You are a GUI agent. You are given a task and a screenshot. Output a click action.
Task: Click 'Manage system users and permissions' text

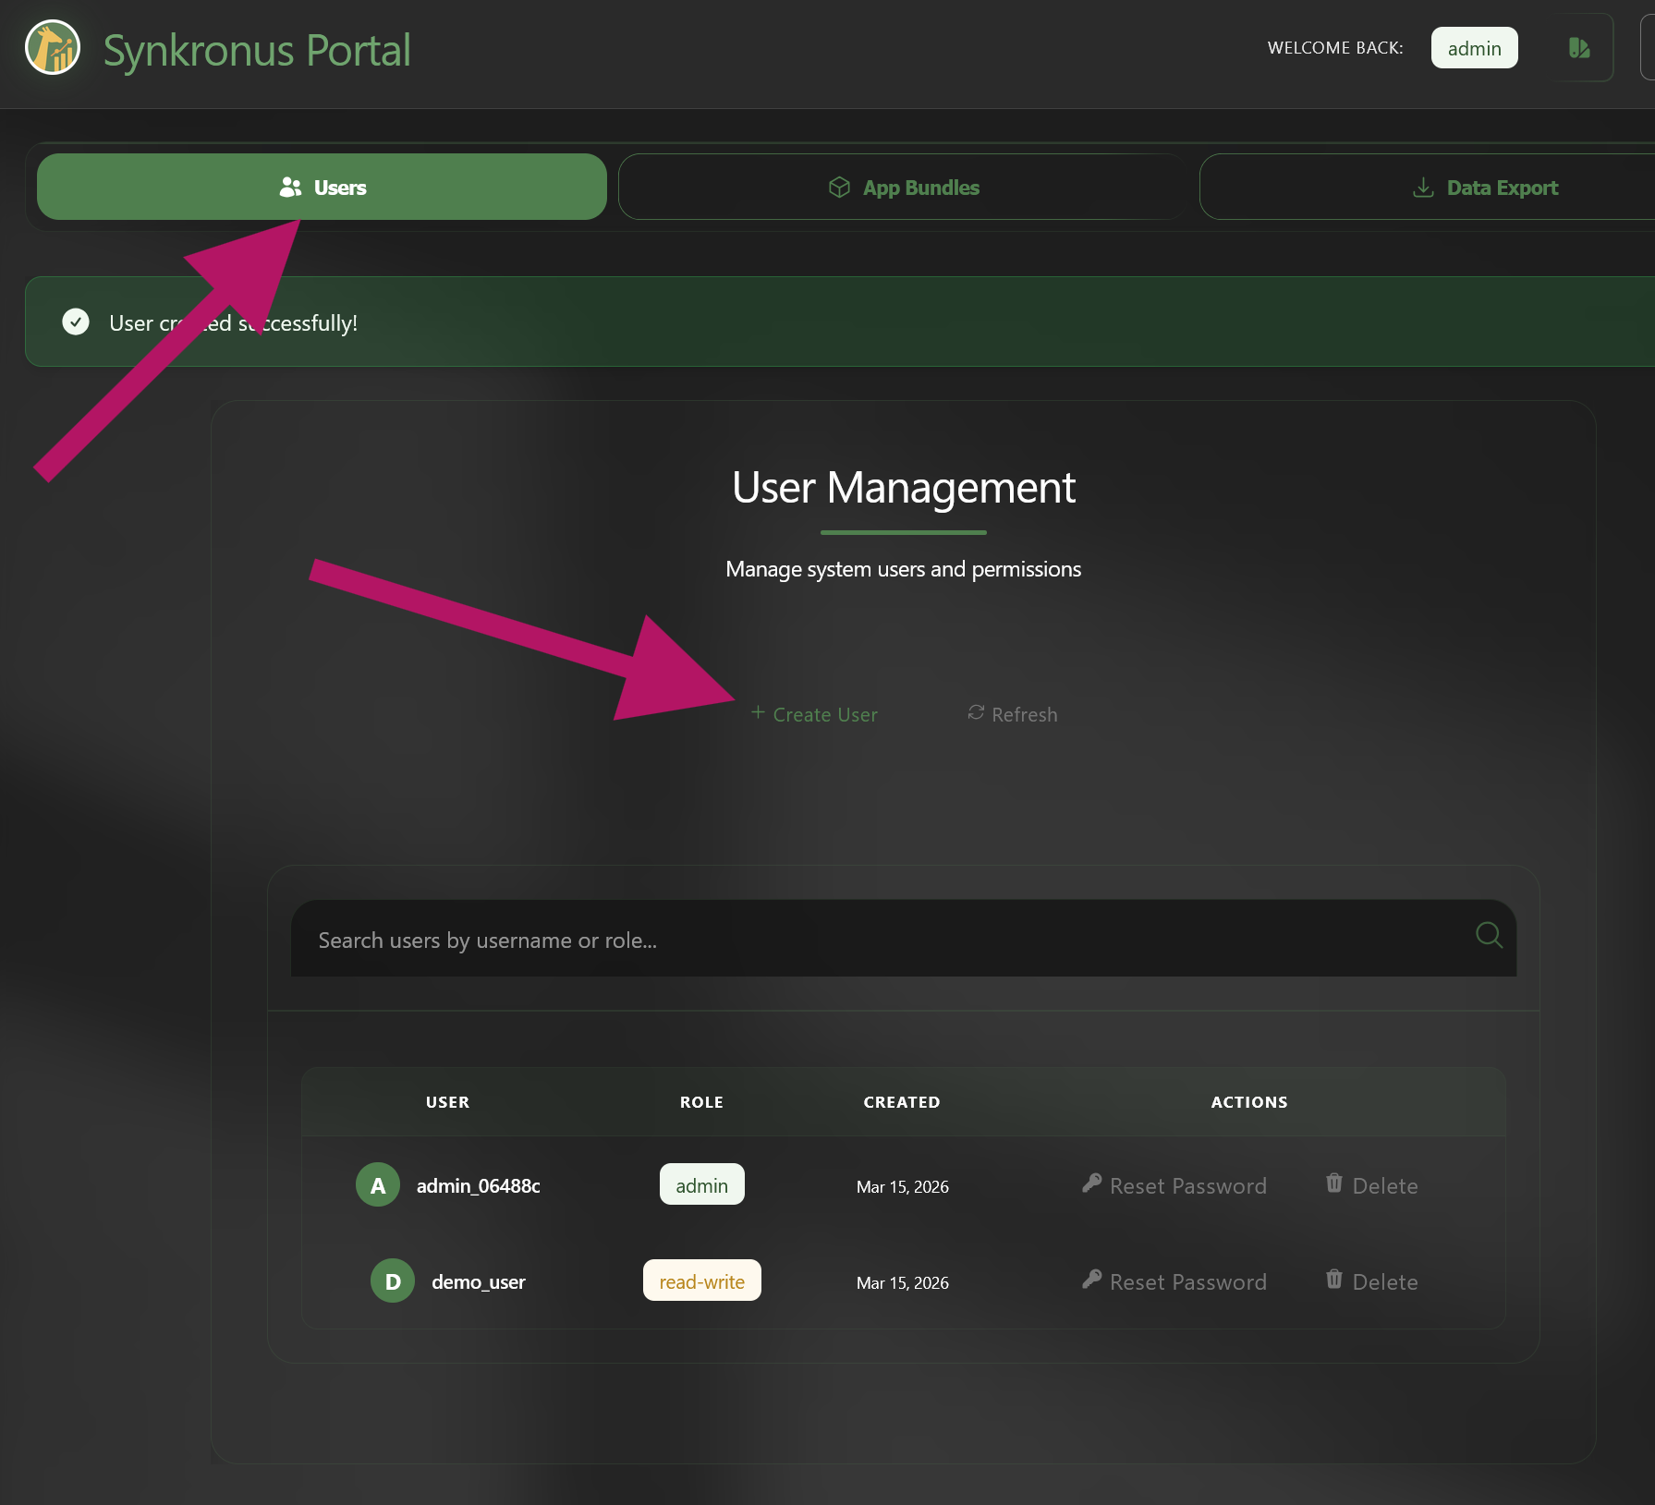(904, 569)
